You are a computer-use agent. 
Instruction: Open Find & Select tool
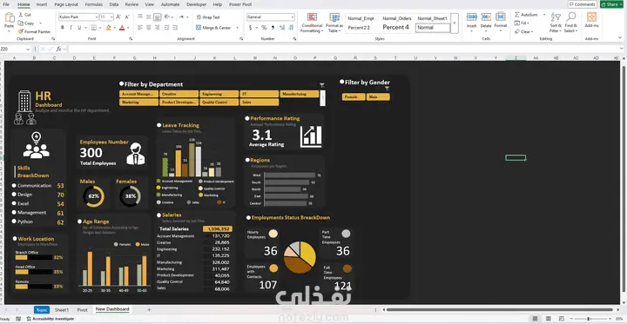[x=571, y=17]
